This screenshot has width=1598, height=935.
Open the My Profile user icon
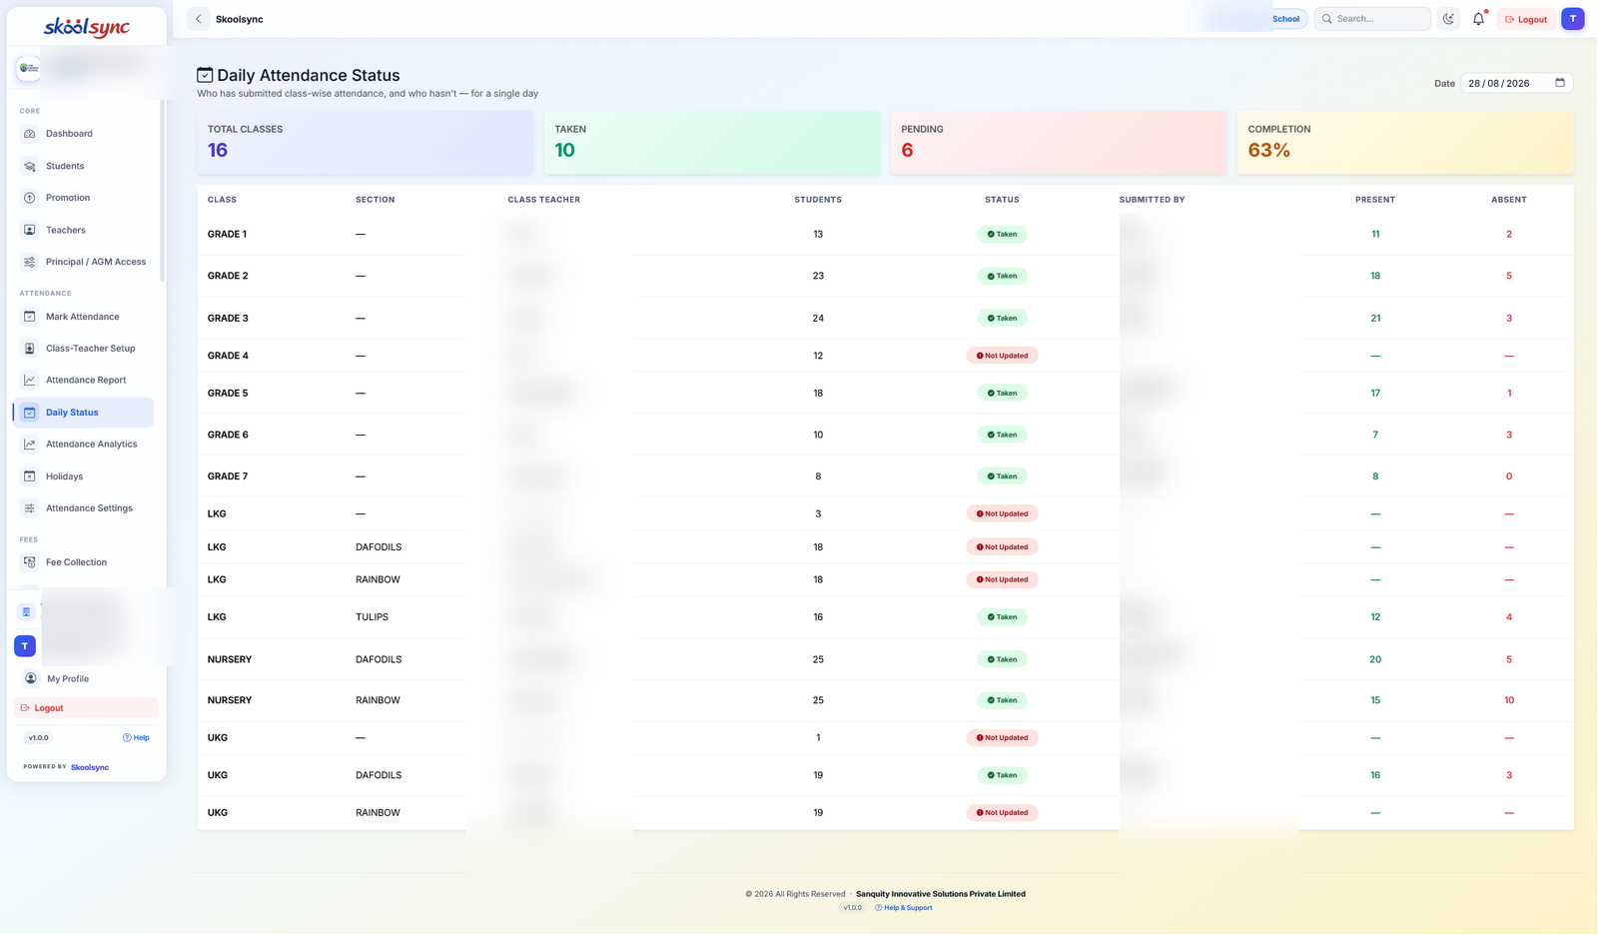click(x=31, y=678)
